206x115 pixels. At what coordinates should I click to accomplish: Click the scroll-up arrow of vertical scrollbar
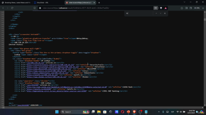[205, 12]
